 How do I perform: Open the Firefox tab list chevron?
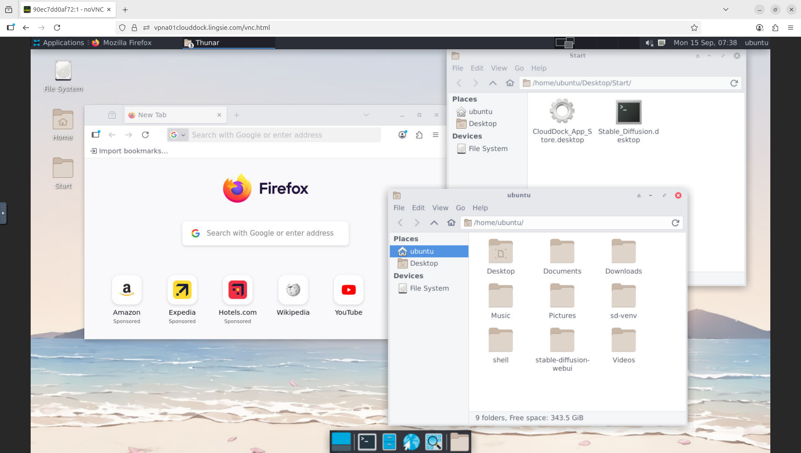[x=366, y=115]
